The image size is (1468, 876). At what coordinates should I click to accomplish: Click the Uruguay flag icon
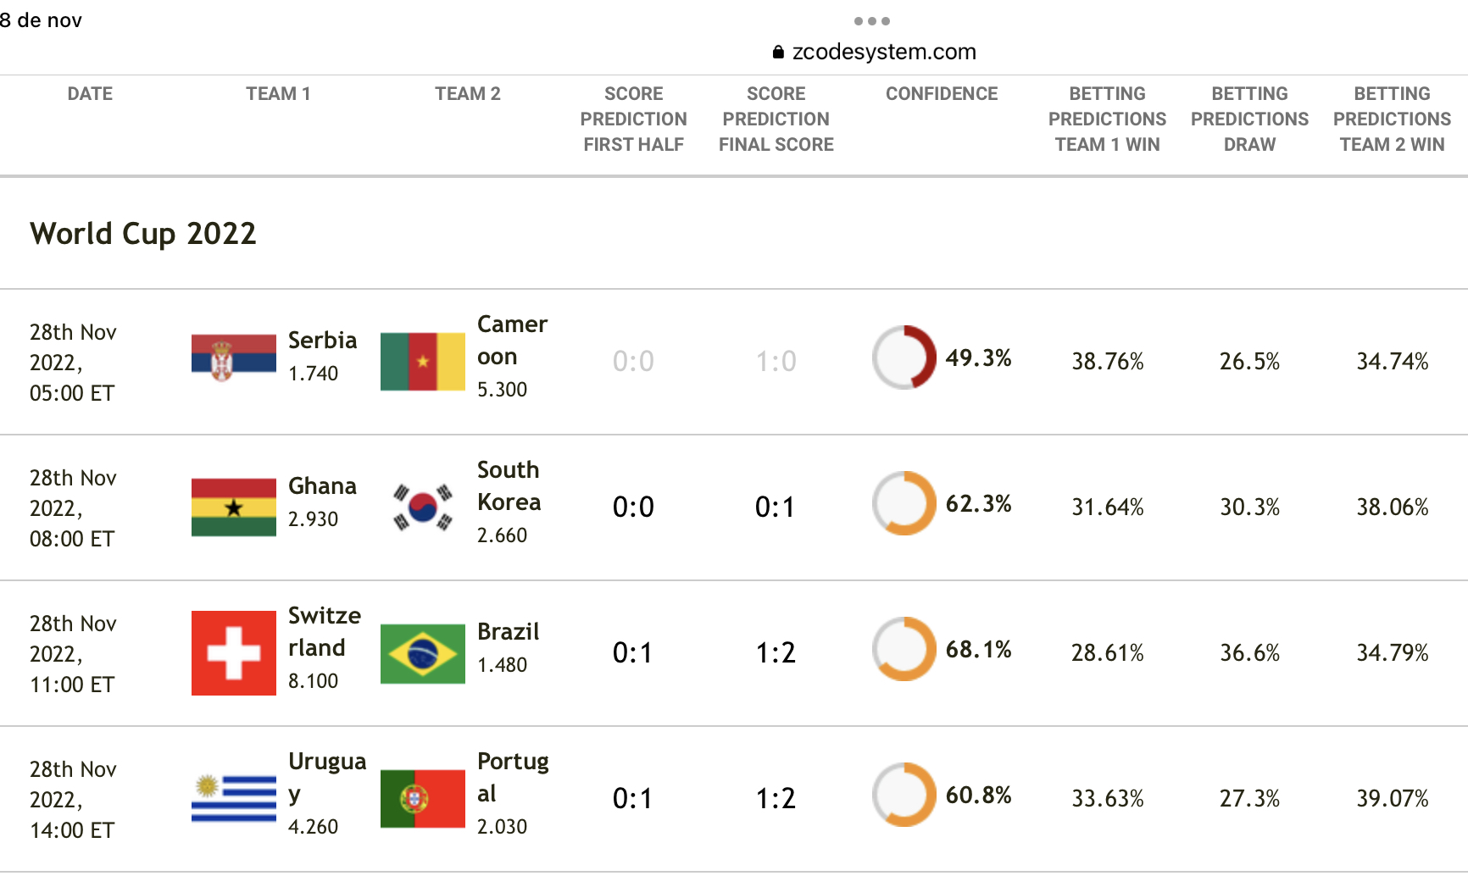coord(234,799)
